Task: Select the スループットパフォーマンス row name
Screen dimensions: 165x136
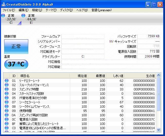Action: pos(34,85)
